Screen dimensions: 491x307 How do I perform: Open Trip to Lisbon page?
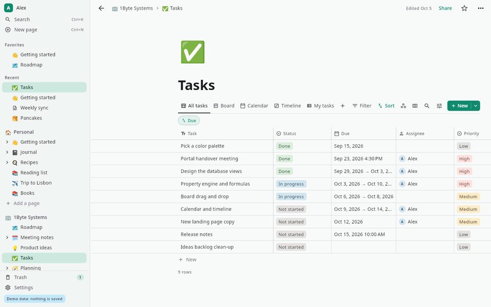44,183
